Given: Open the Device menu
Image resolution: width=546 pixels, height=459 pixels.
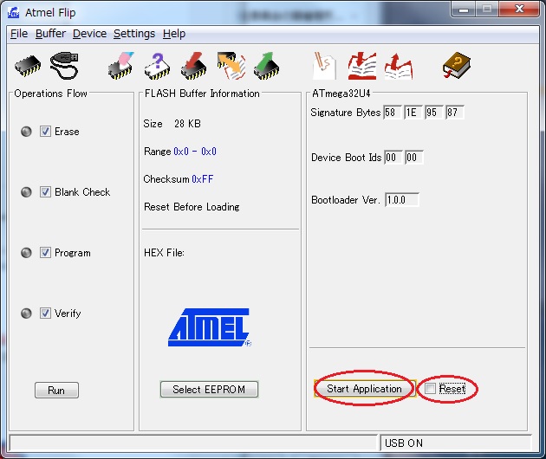Looking at the screenshot, I should pos(89,34).
